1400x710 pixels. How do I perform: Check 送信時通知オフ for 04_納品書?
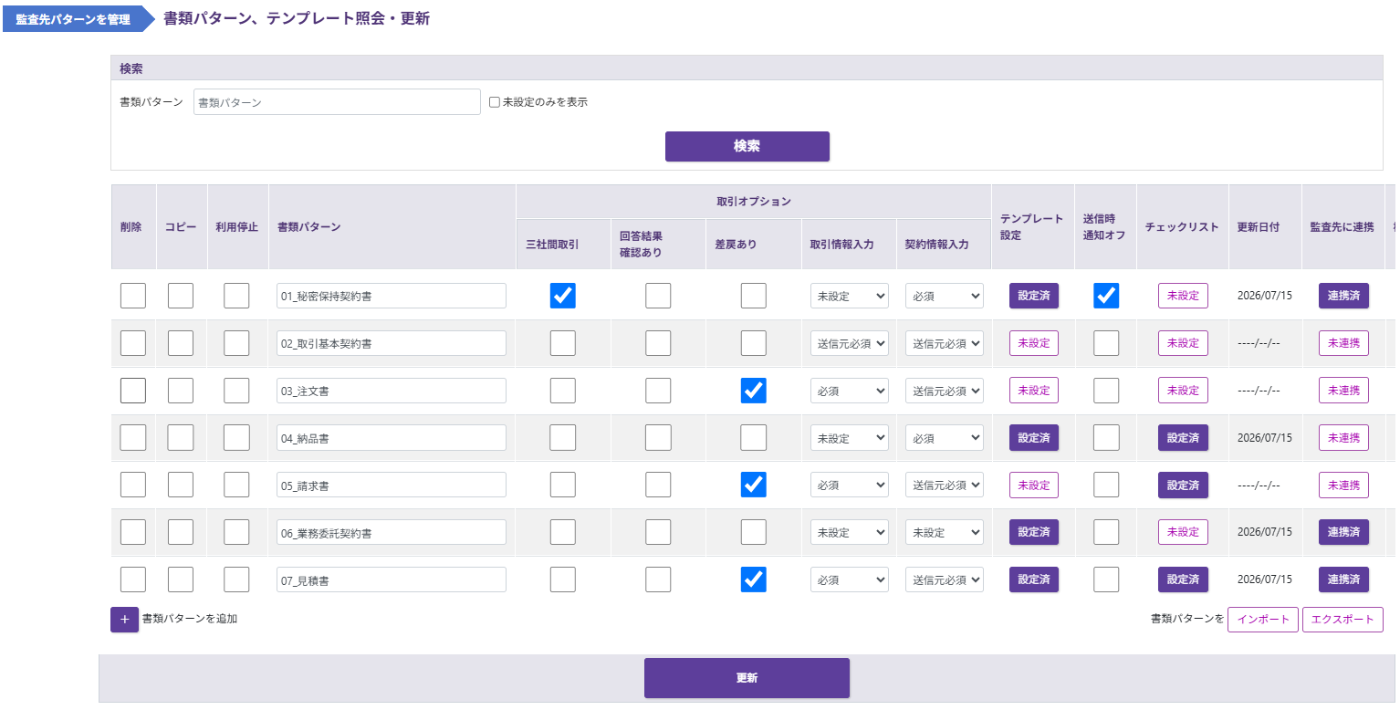(x=1106, y=438)
